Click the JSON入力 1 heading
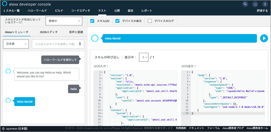Viewport: 271px width, 132px height. pyautogui.click(x=101, y=66)
